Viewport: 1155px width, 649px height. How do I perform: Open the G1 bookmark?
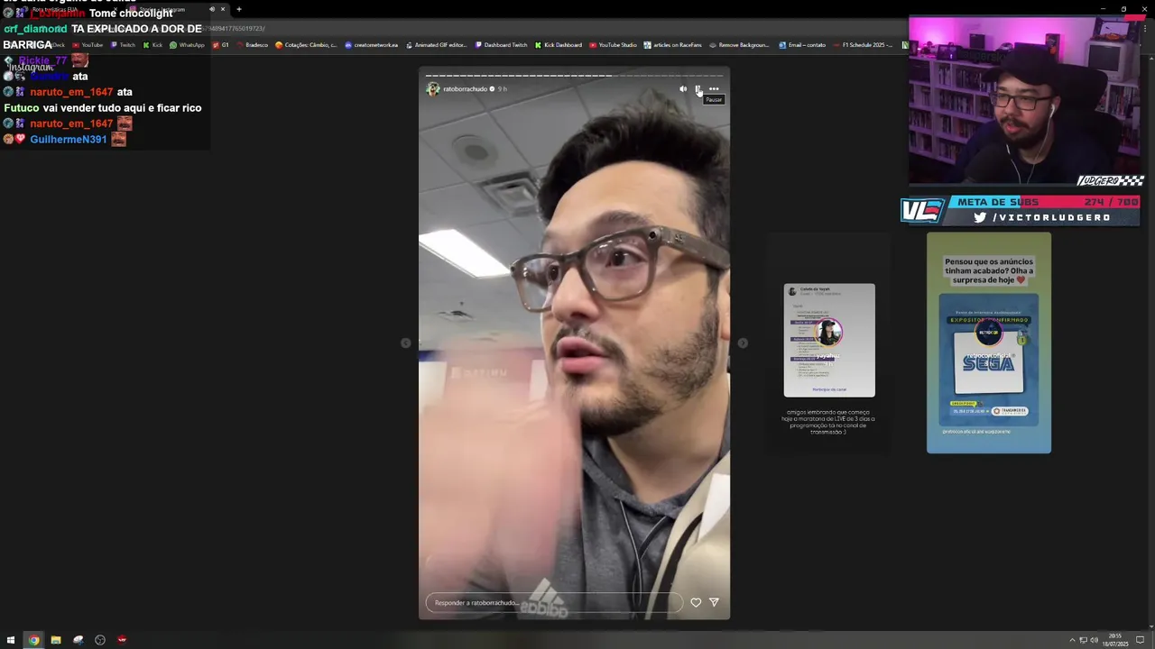point(221,45)
